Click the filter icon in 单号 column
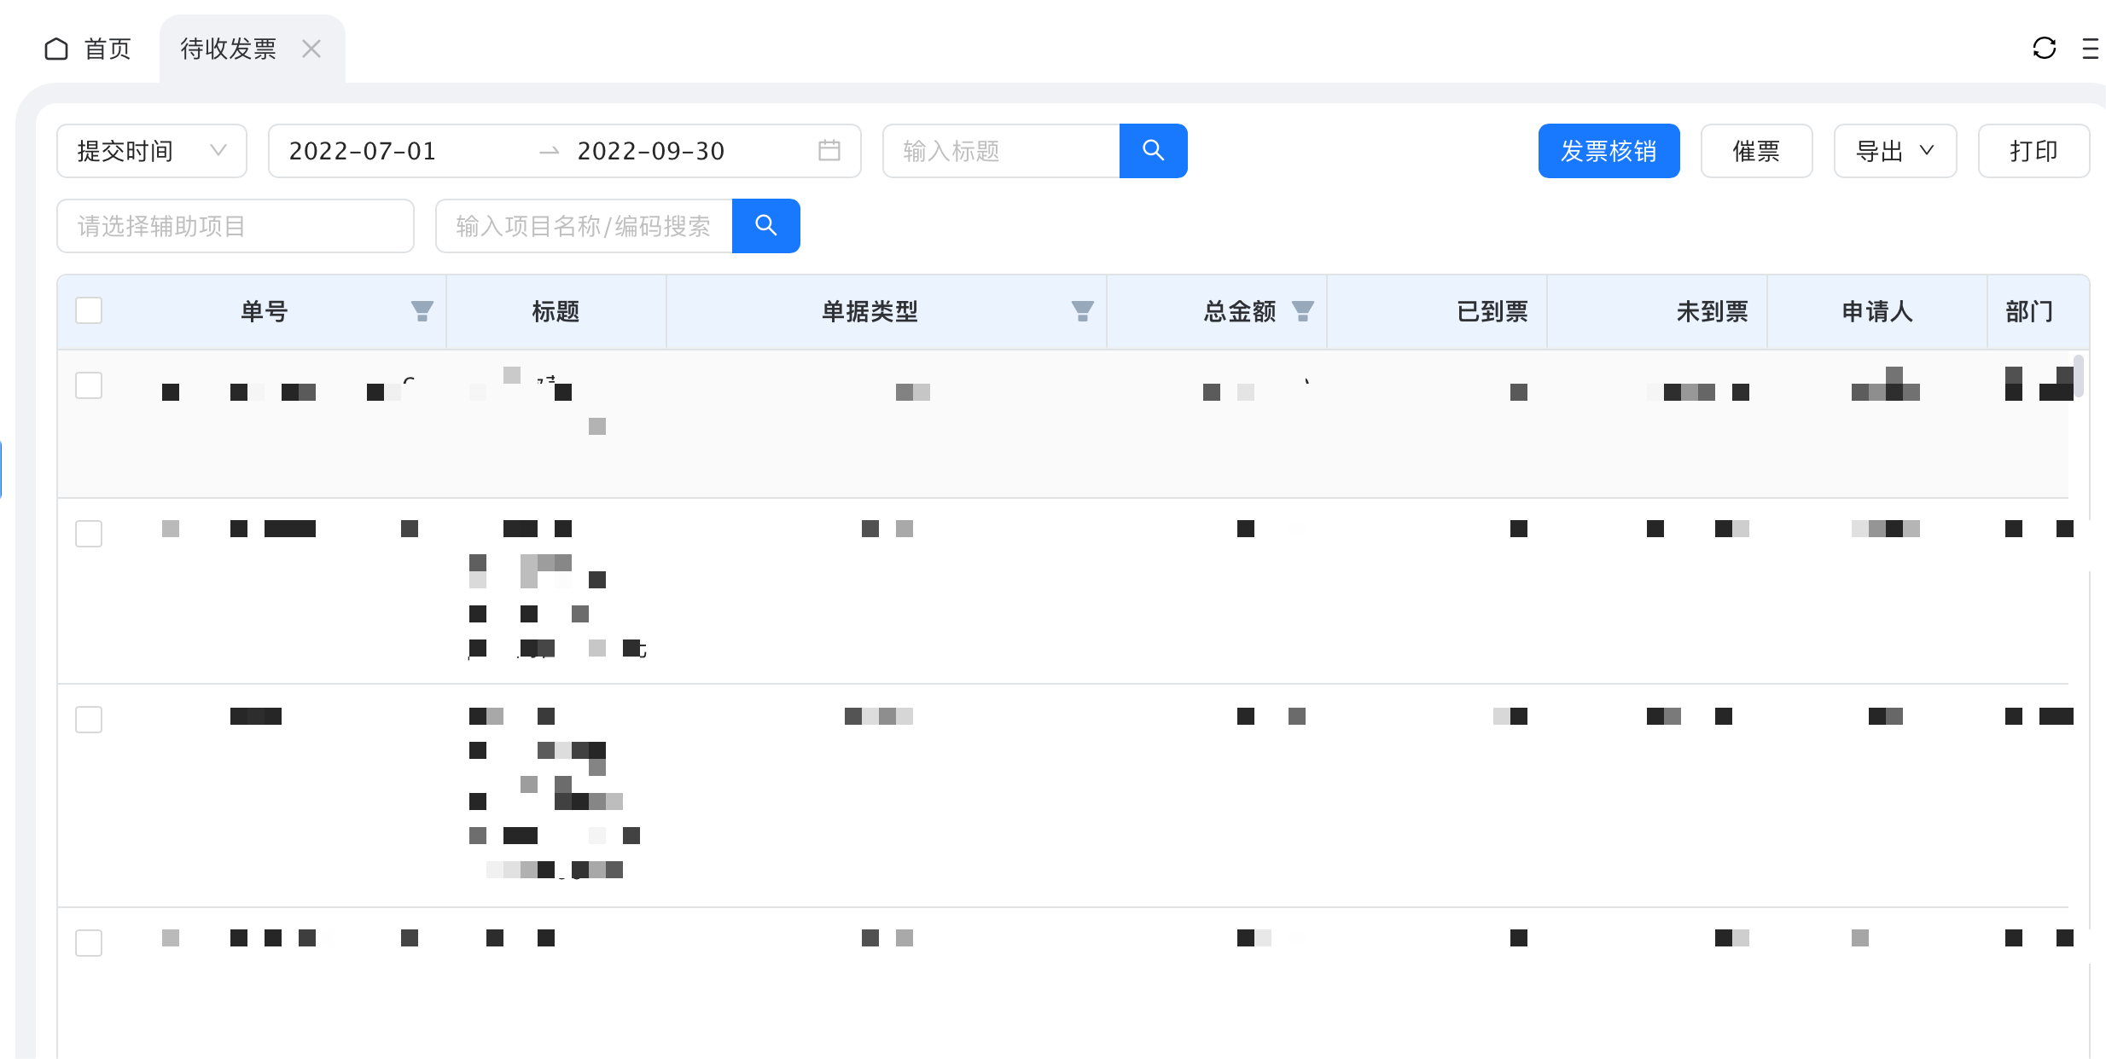Screen dimensions: 2106x1059 pos(422,311)
